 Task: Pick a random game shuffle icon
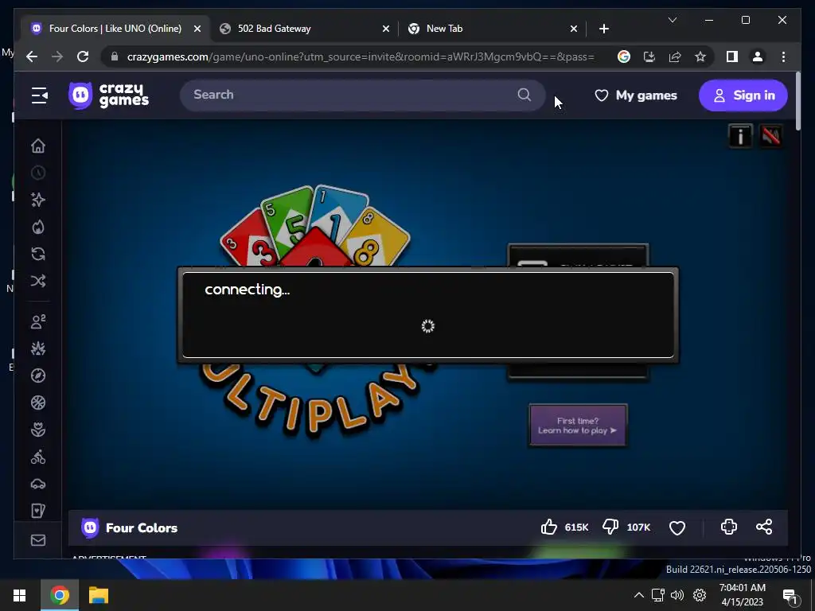pos(38,281)
